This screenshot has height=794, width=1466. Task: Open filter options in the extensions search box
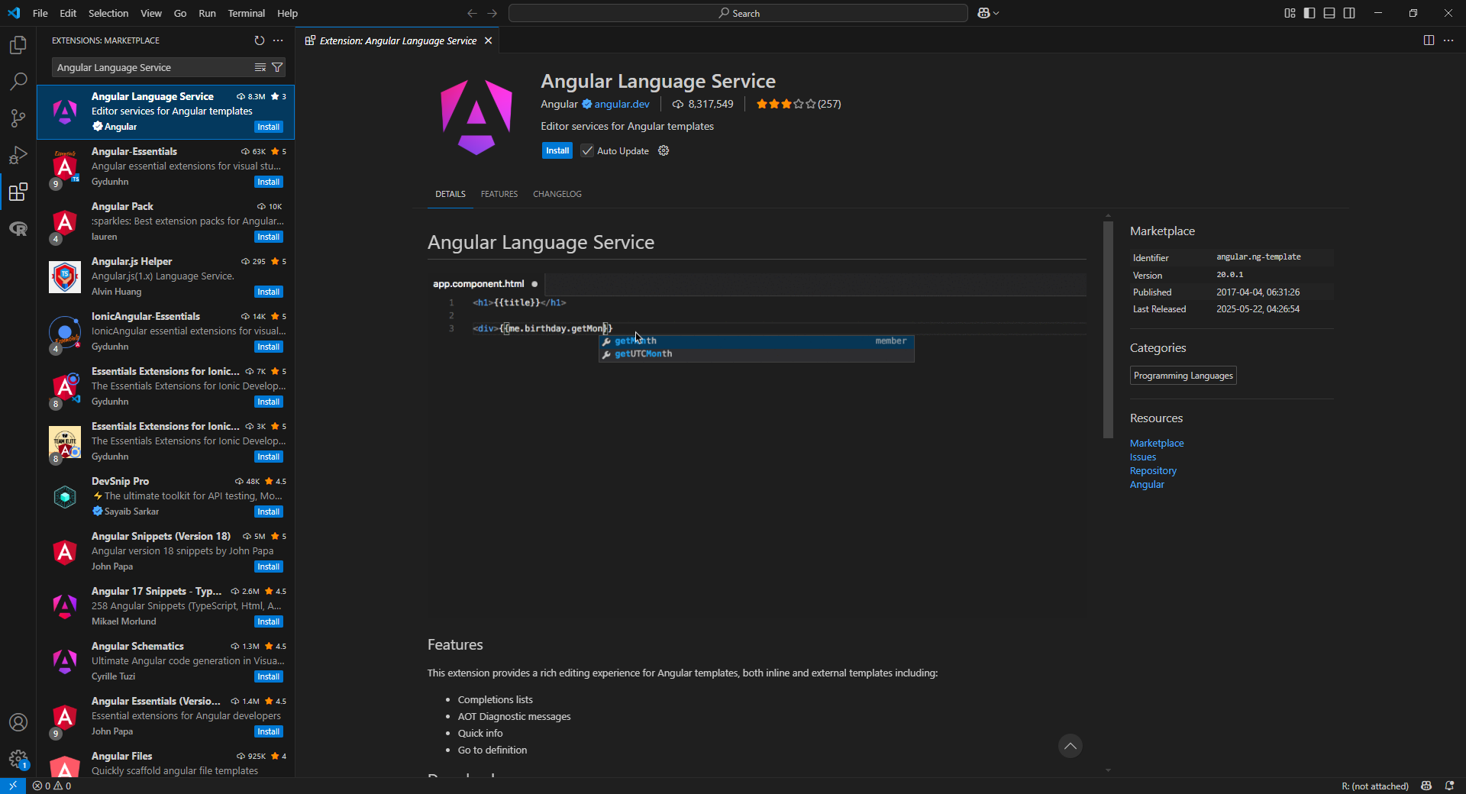pos(277,67)
